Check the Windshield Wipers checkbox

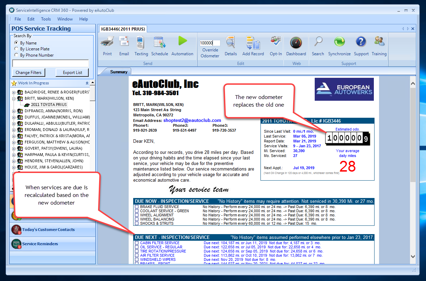(x=137, y=259)
